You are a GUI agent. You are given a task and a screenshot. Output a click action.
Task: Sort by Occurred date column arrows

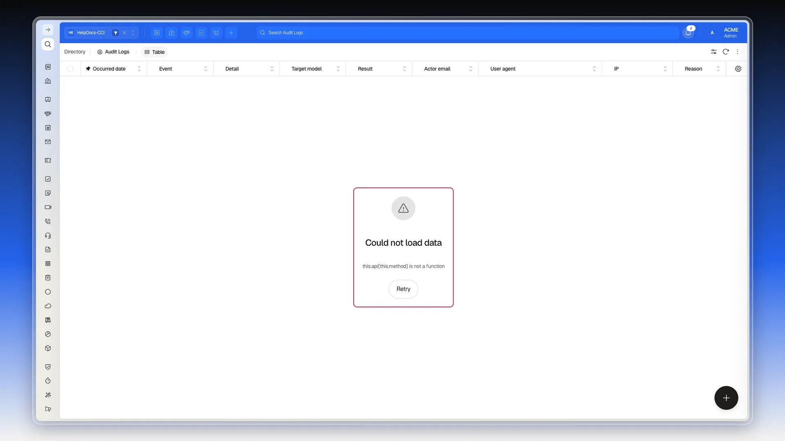pyautogui.click(x=139, y=69)
